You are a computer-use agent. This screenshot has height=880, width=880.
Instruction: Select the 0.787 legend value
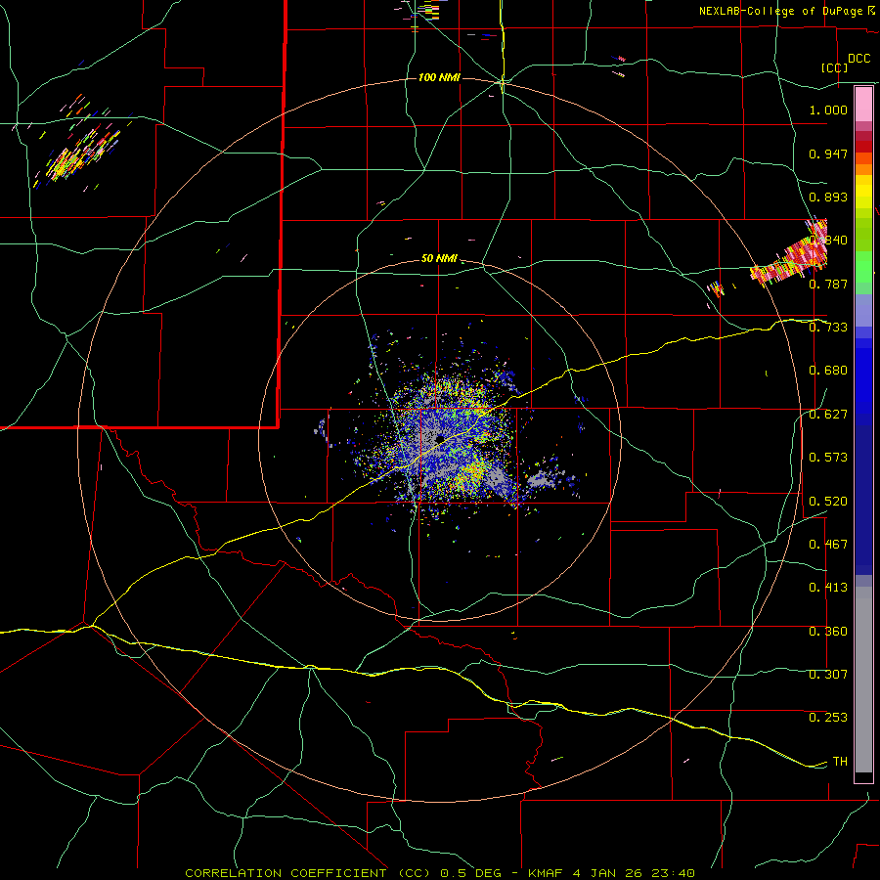(x=828, y=284)
